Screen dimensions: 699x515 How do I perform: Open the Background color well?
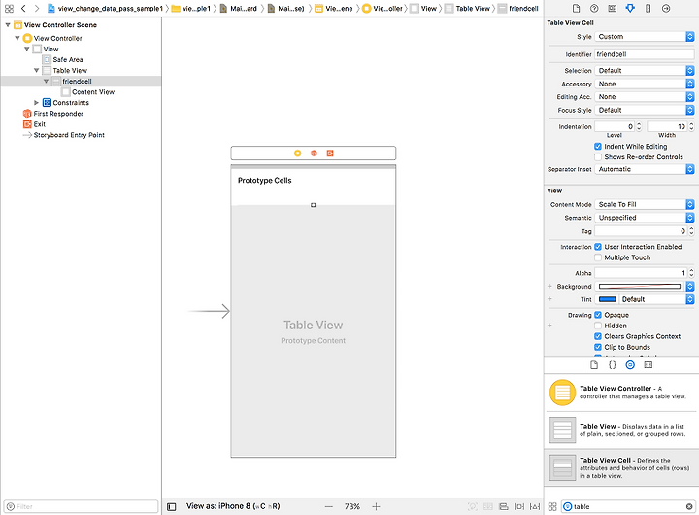(x=639, y=287)
